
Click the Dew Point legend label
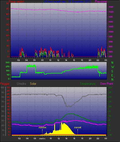pyautogui.click(x=107, y=84)
